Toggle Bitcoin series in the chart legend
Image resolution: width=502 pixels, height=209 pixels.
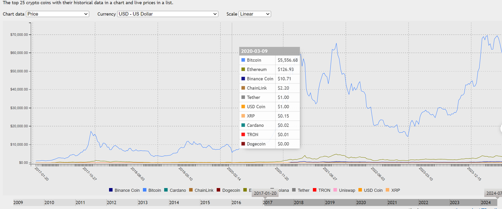pyautogui.click(x=152, y=190)
